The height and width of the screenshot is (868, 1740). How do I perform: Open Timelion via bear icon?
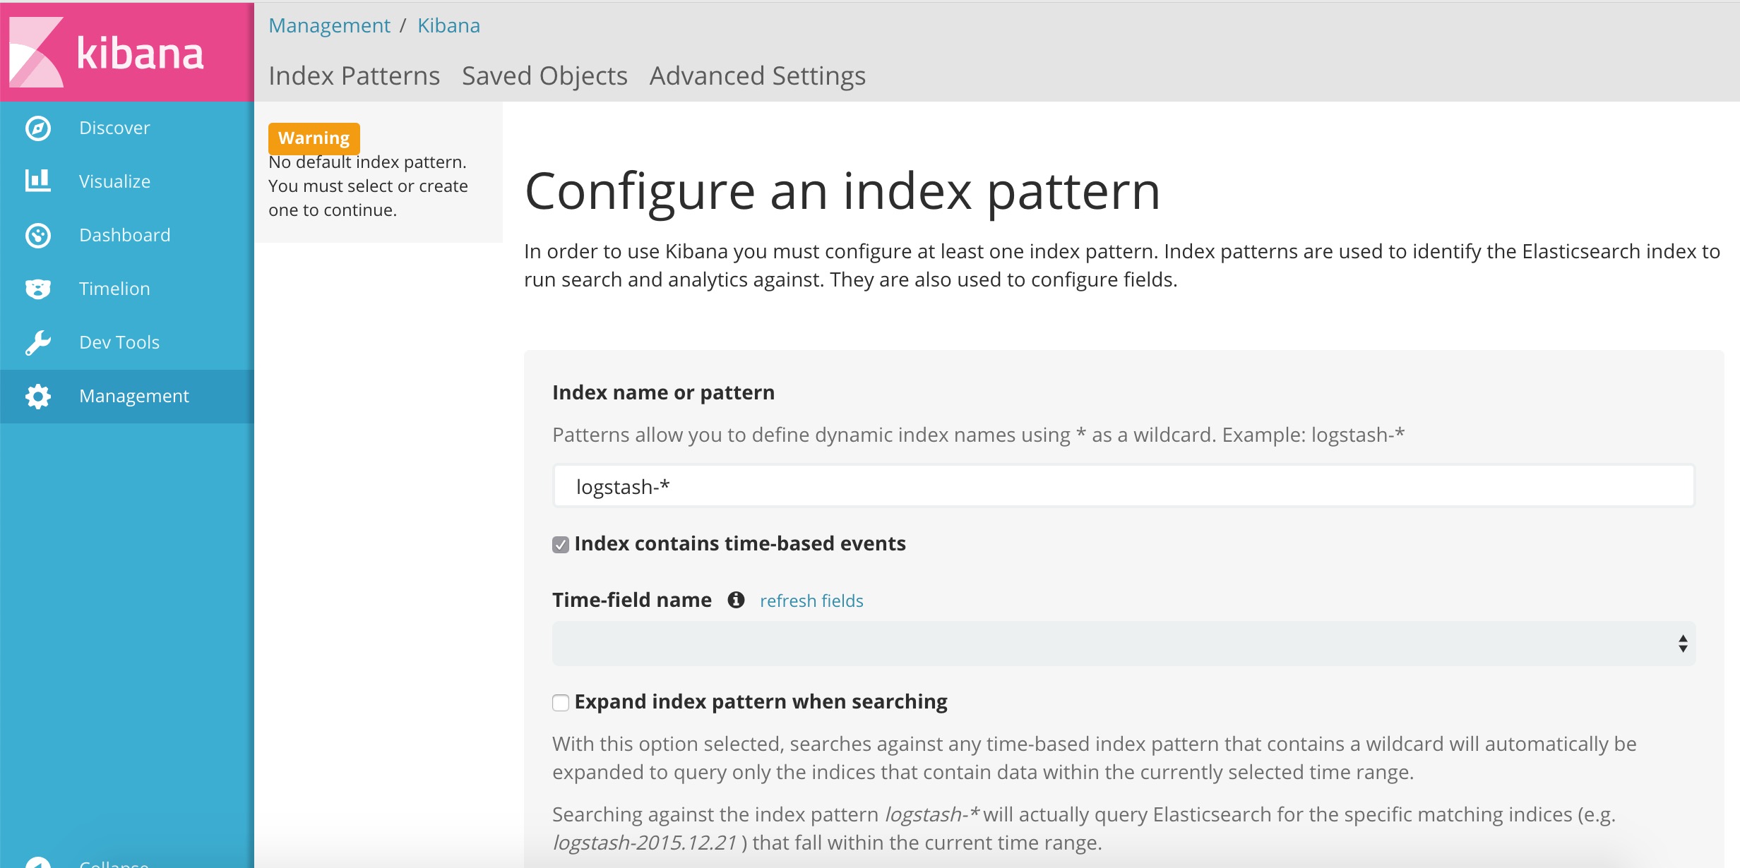coord(38,289)
